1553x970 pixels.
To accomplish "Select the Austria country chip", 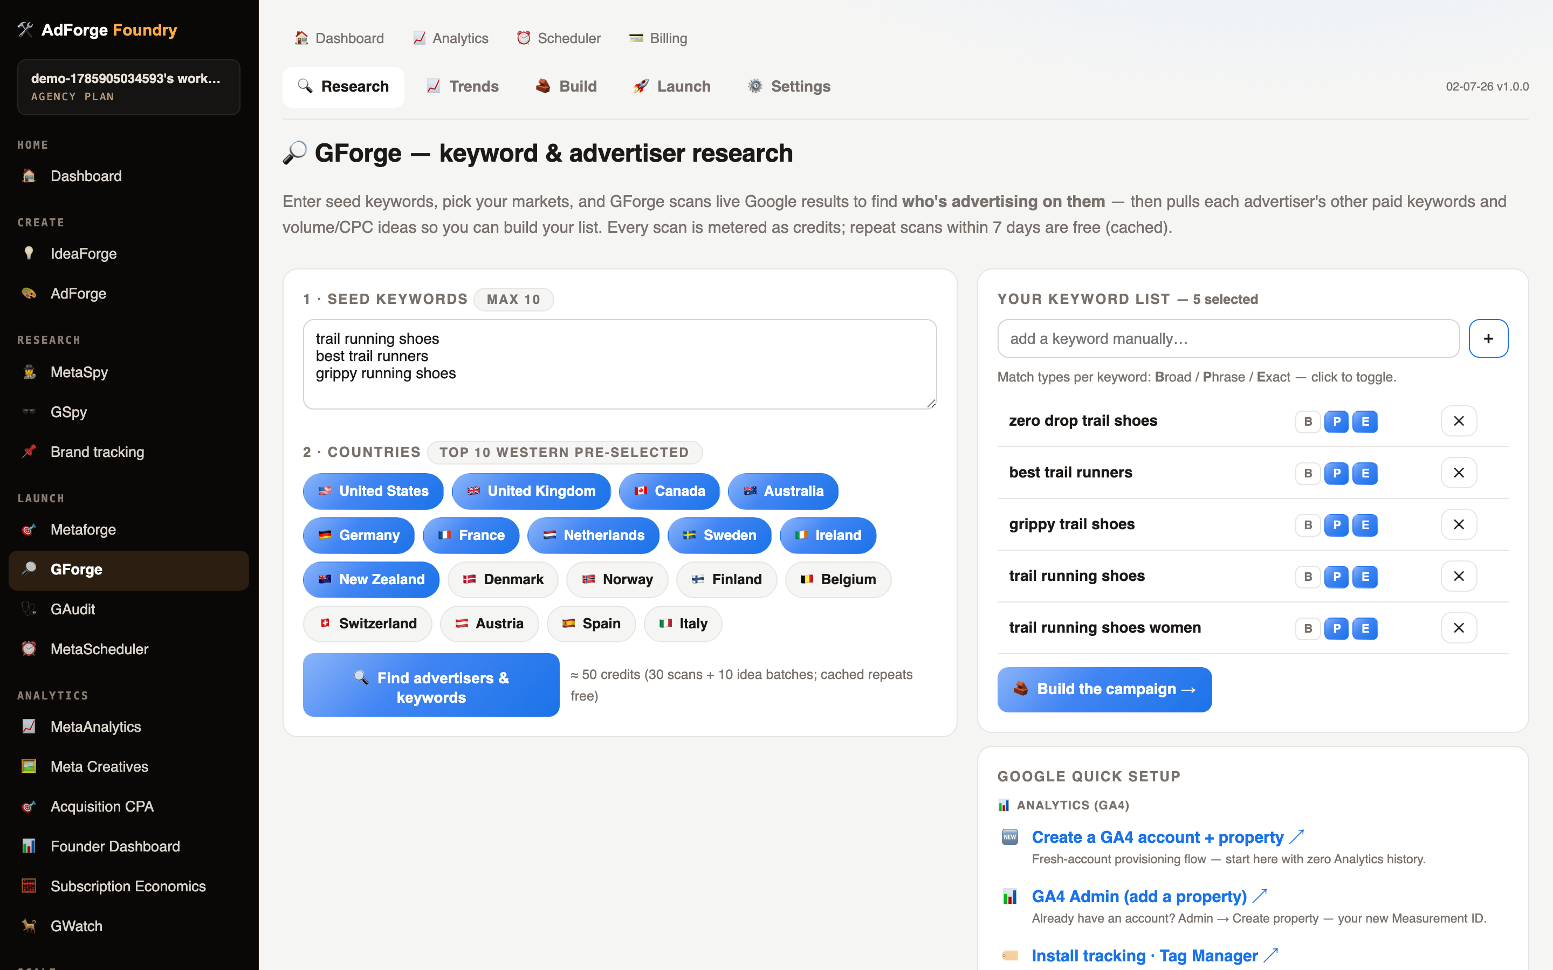I will tap(489, 623).
